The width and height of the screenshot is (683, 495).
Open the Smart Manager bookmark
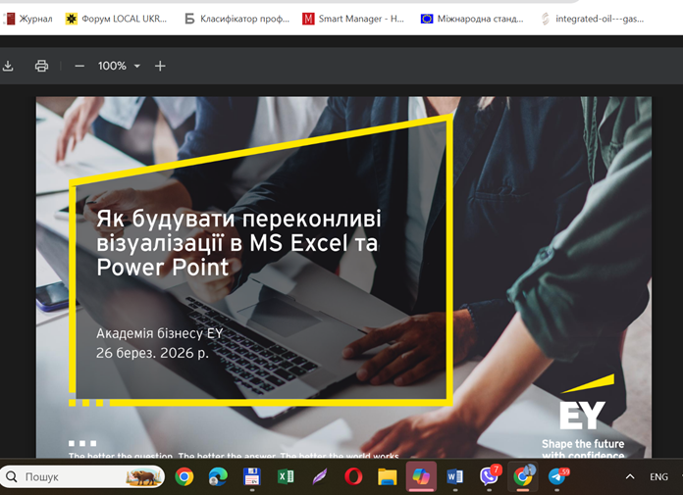click(x=353, y=19)
